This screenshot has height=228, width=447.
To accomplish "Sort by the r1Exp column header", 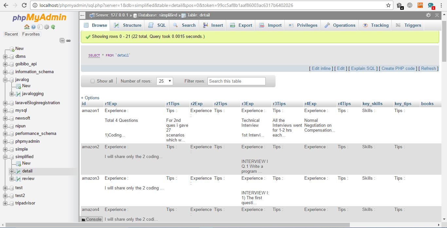I will (111, 104).
